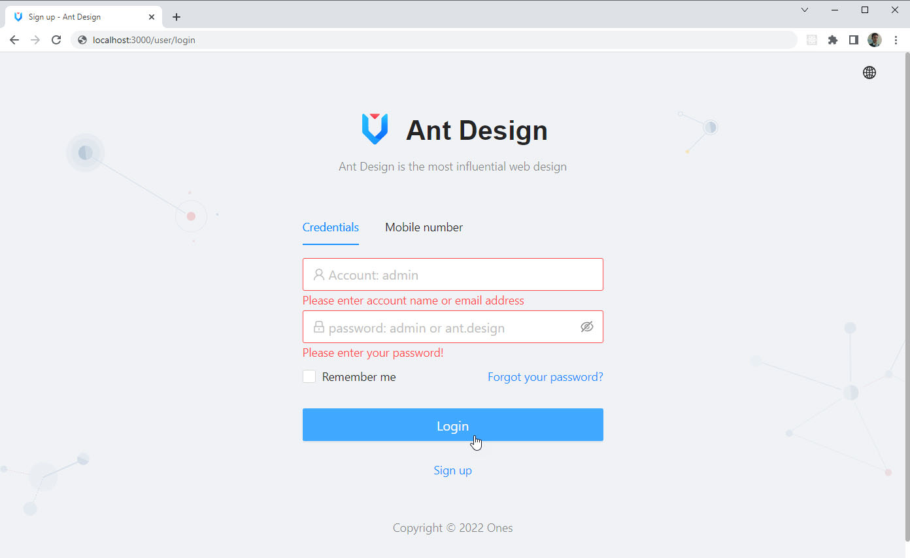910x558 pixels.
Task: Click the tab favicon of Ant Design
Action: [18, 17]
